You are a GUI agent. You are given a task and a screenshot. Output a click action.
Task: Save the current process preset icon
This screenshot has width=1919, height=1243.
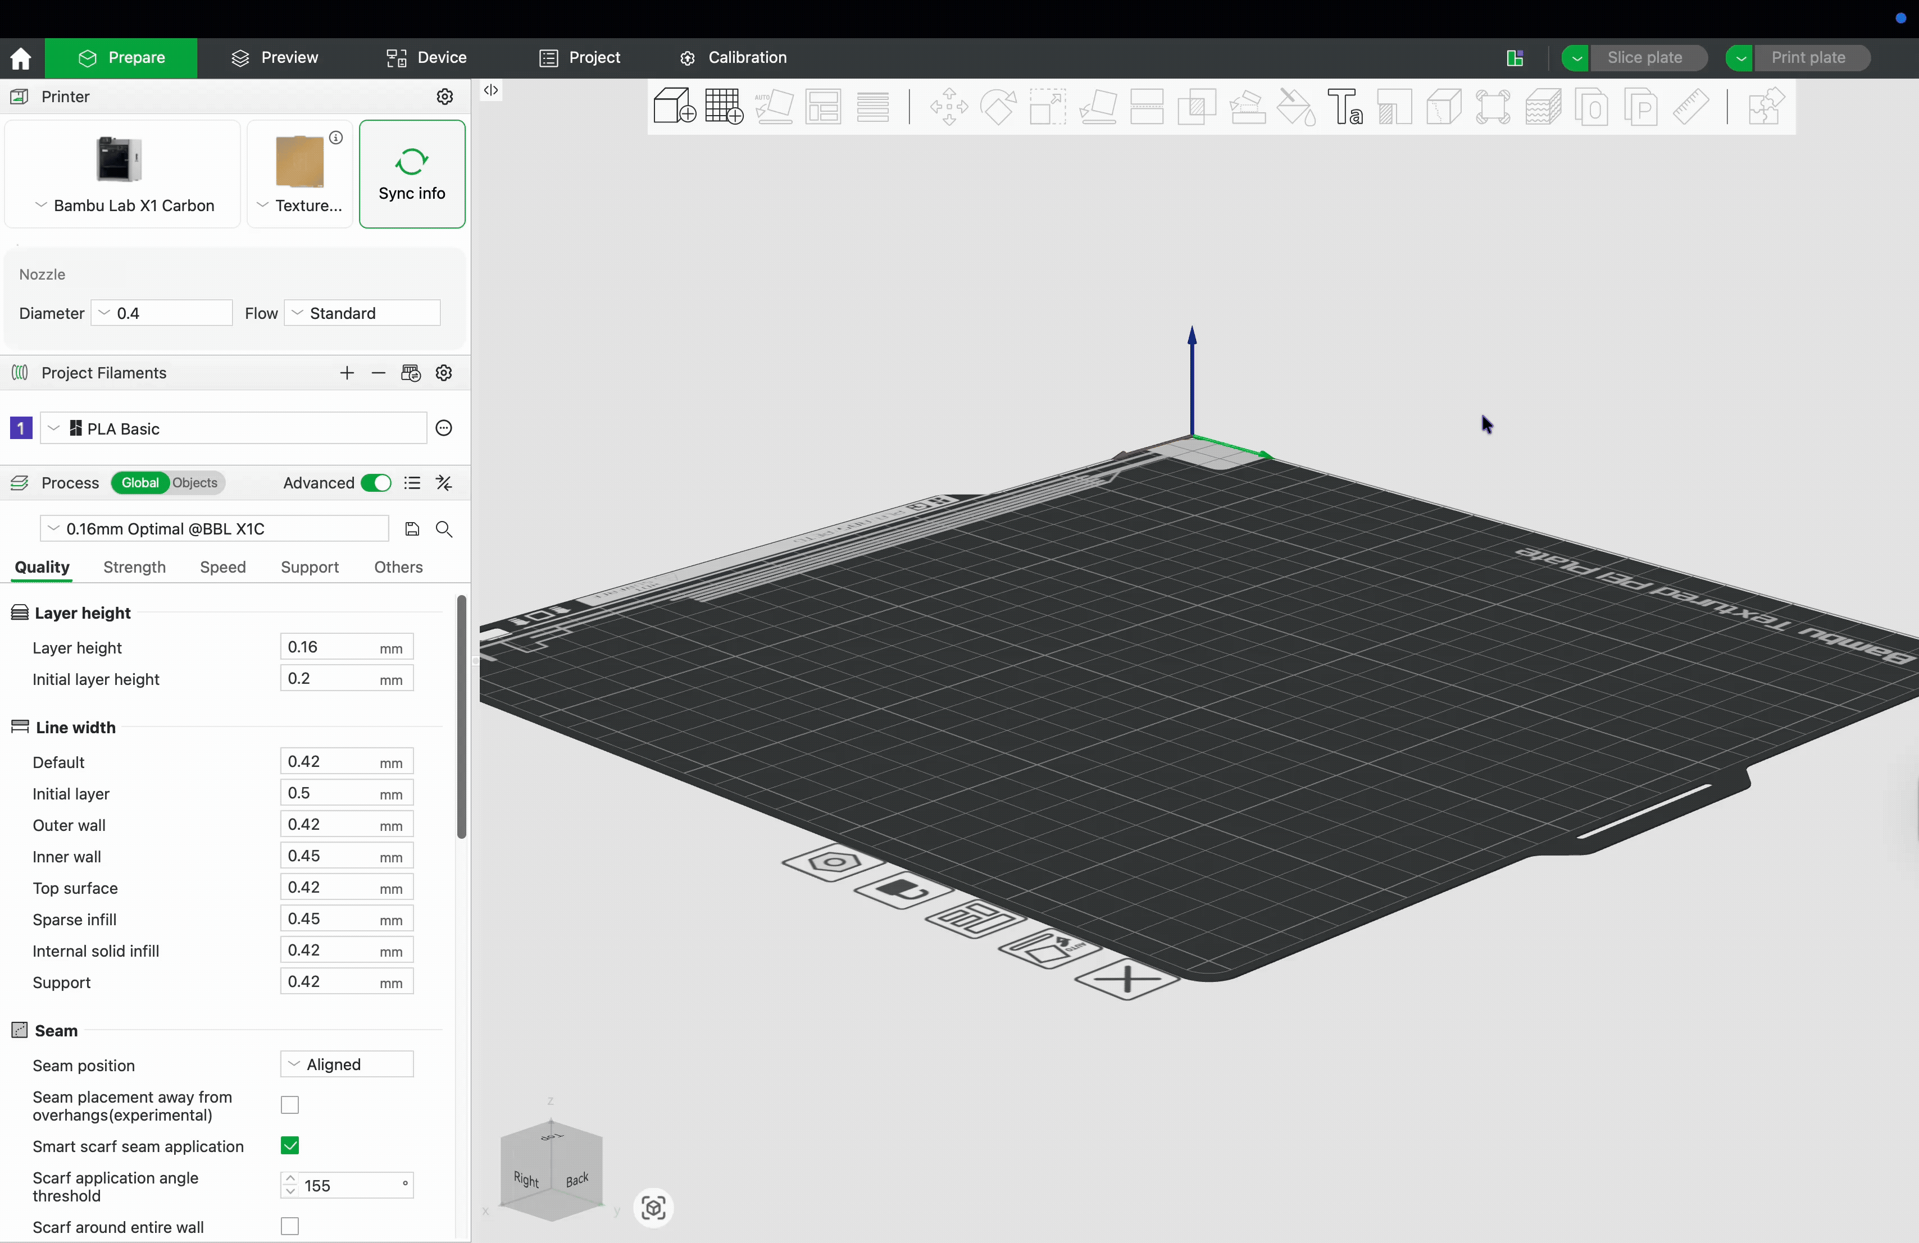pyautogui.click(x=412, y=529)
